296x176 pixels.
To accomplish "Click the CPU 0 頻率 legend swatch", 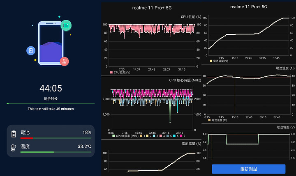I will [x=113, y=136].
